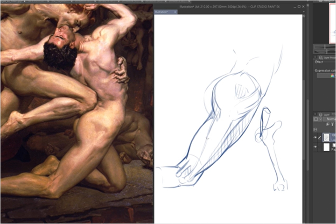336x224 pixels.
Task: Maximize the Clip Studio Paint window
Action: [x=299, y=7]
